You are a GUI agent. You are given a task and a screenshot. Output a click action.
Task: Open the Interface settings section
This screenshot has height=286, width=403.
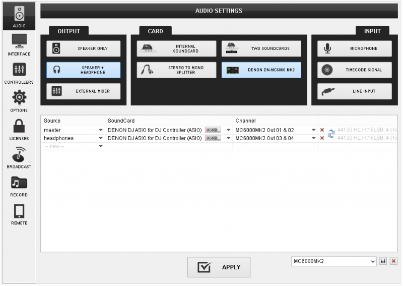[19, 44]
